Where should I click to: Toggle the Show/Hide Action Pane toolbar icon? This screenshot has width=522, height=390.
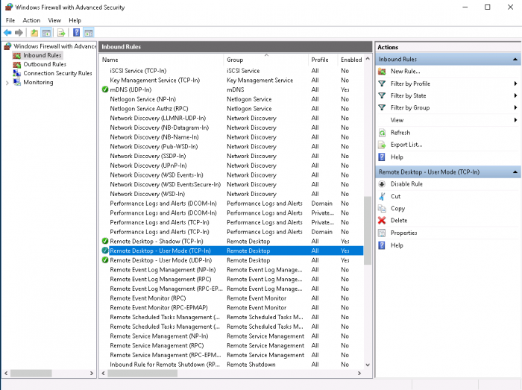[x=89, y=33]
